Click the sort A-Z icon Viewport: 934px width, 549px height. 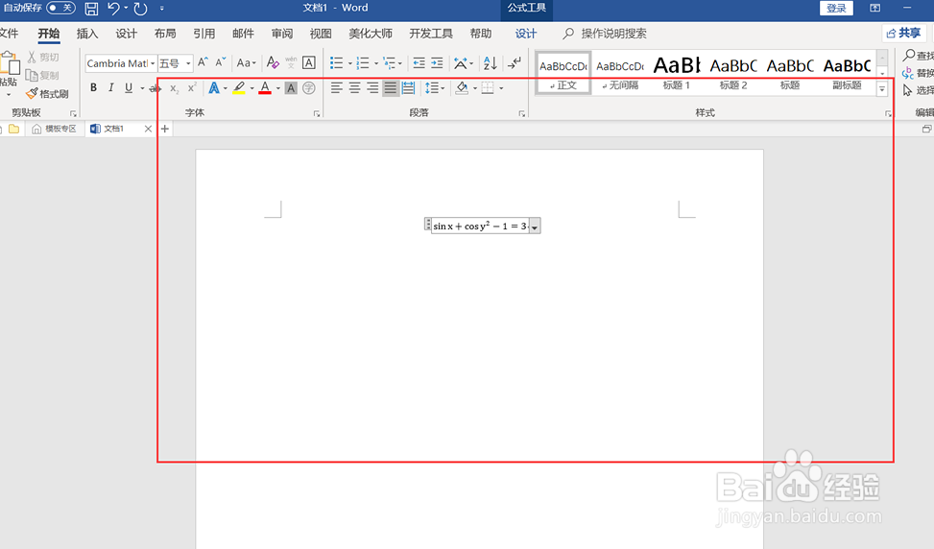click(x=491, y=62)
